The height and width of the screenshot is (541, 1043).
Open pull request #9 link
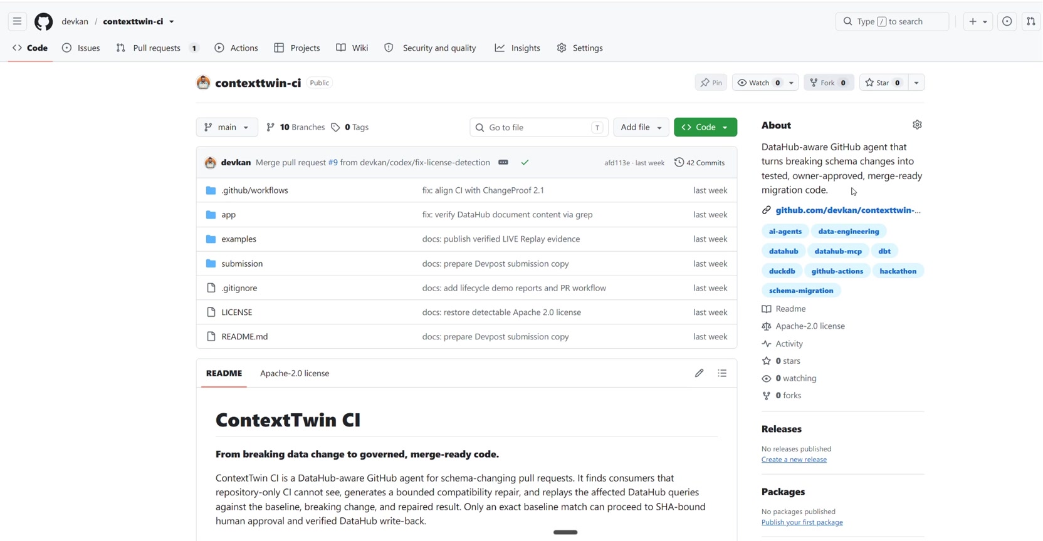tap(333, 162)
